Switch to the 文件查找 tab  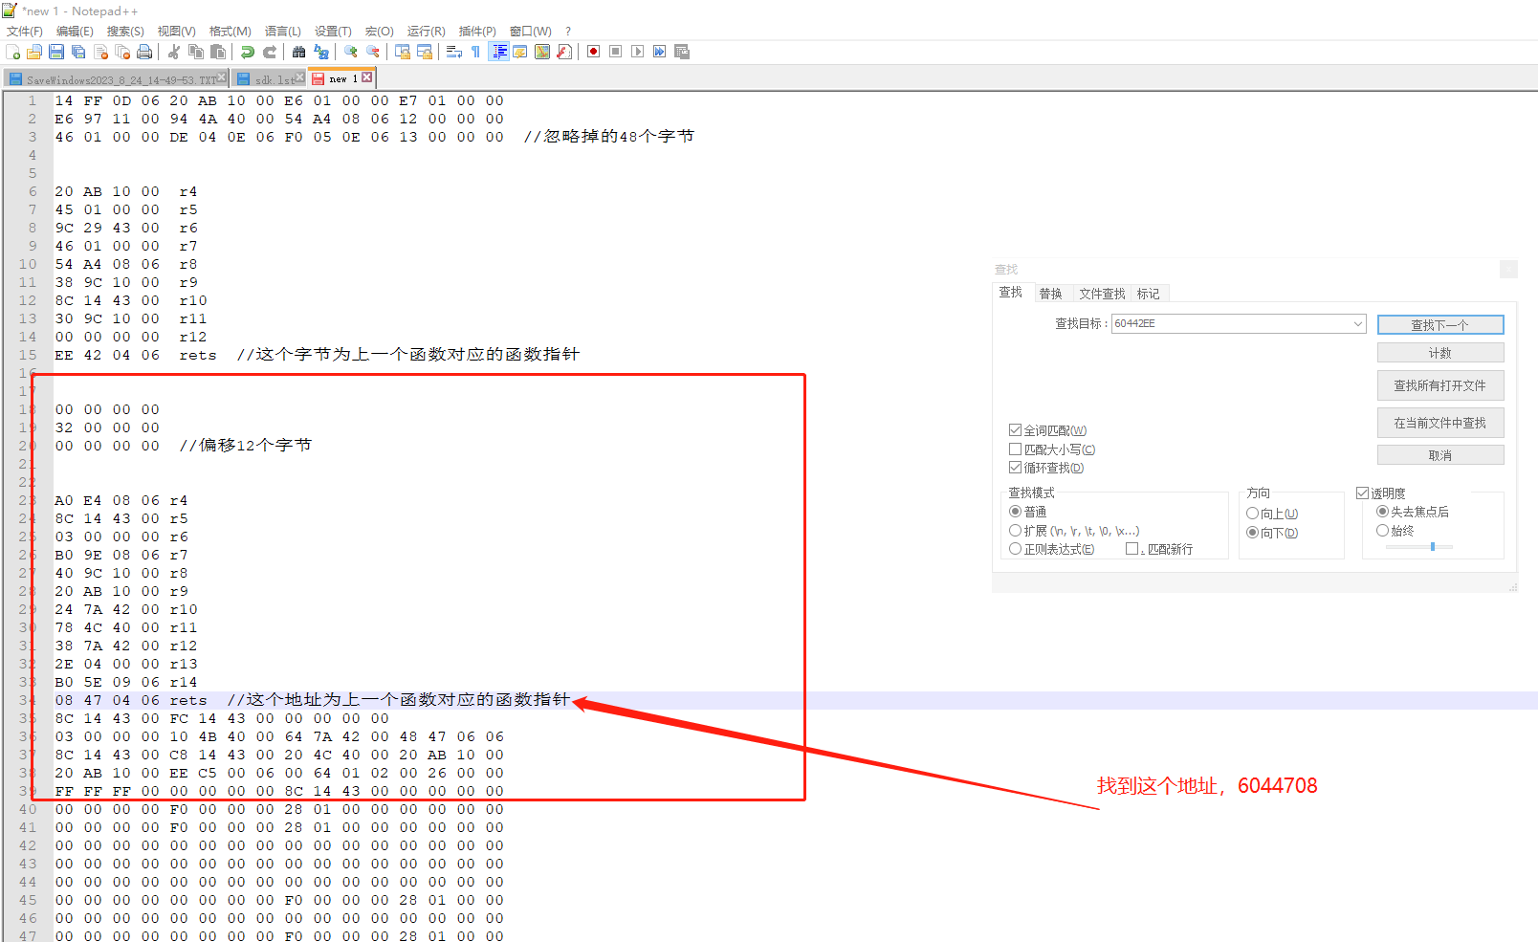coord(1102,294)
